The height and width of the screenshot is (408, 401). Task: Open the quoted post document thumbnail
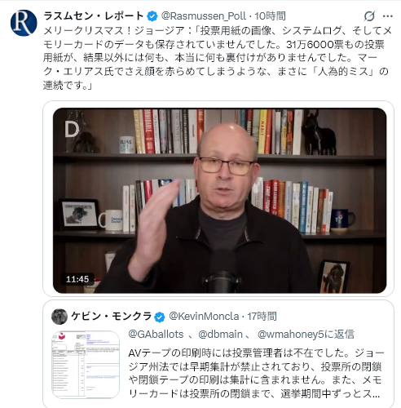point(86,365)
